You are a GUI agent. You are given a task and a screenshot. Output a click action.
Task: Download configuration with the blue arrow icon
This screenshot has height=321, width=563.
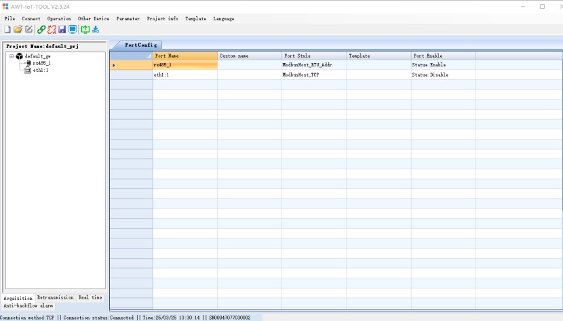96,29
